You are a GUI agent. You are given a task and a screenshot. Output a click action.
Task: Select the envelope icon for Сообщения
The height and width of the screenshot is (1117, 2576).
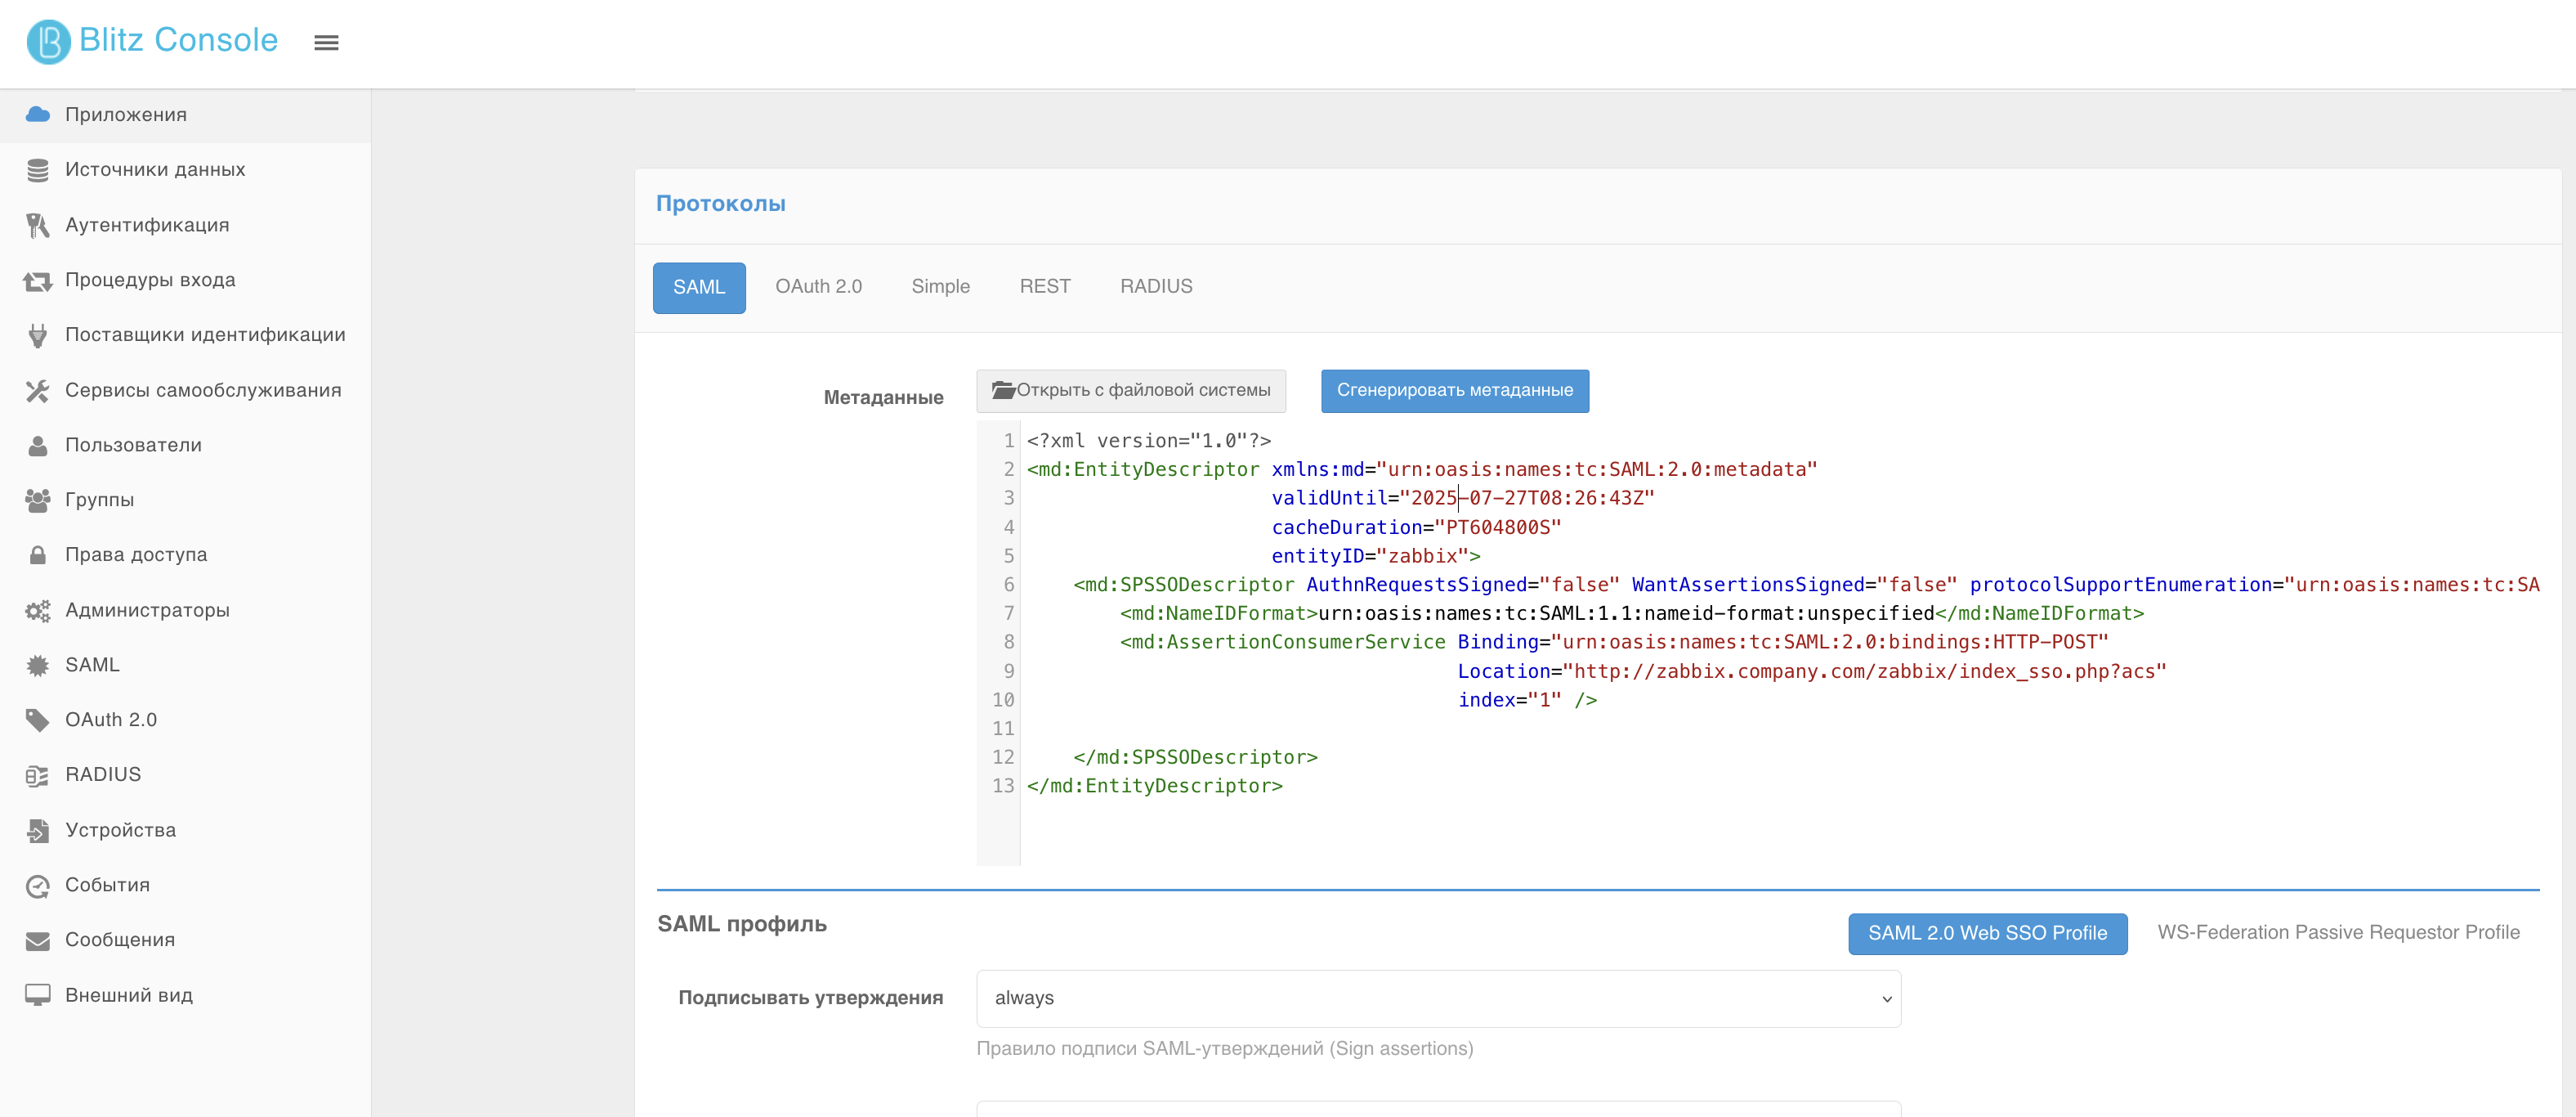tap(38, 941)
